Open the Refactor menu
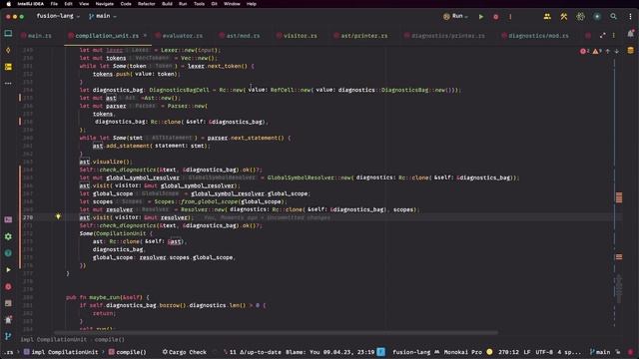This screenshot has width=639, height=359. click(x=147, y=4)
